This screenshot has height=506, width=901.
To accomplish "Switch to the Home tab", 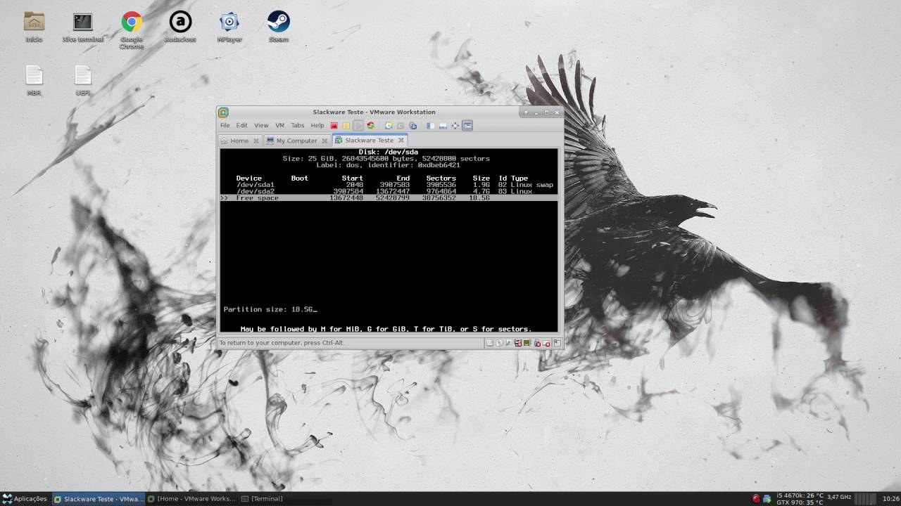I will (239, 141).
